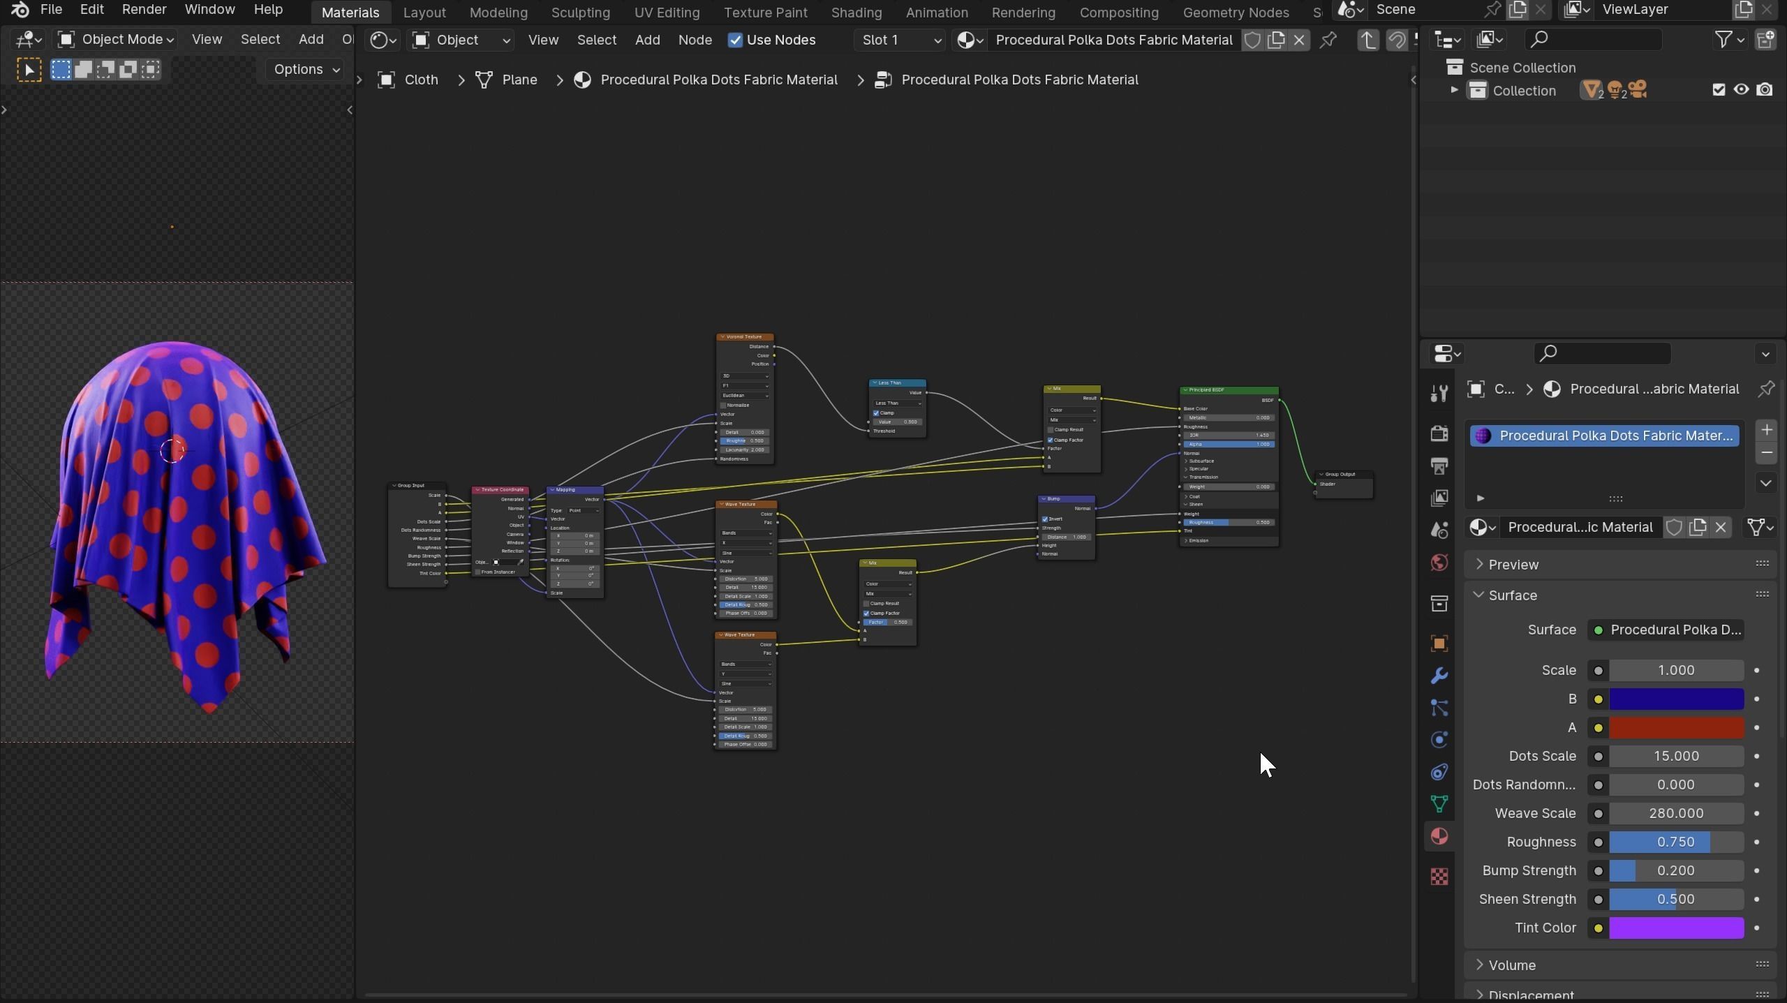Viewport: 1787px width, 1003px height.
Task: Open the Render menu
Action: point(144,10)
